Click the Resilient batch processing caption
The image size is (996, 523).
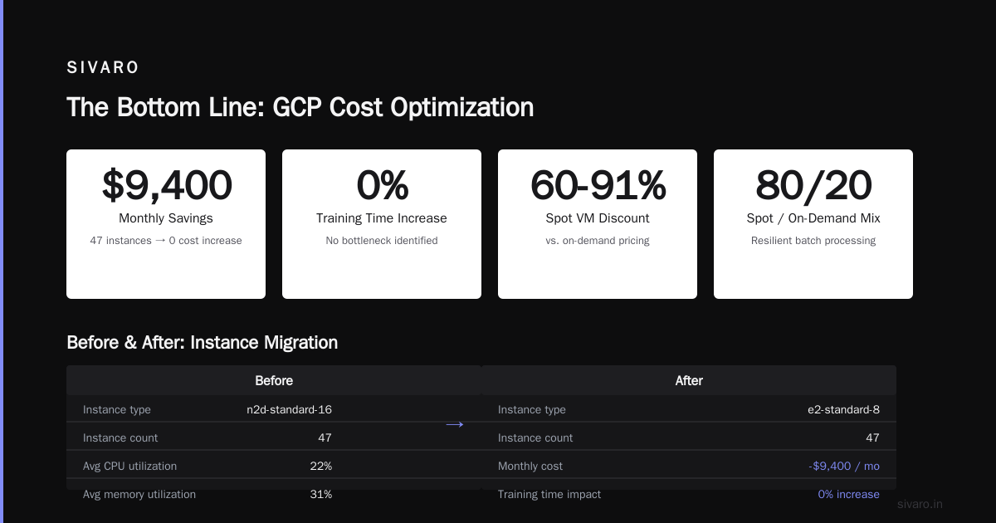click(x=813, y=241)
